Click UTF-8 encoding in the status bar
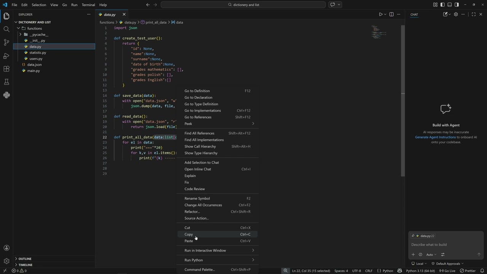Viewport: 487px width, 274px height. point(356,271)
